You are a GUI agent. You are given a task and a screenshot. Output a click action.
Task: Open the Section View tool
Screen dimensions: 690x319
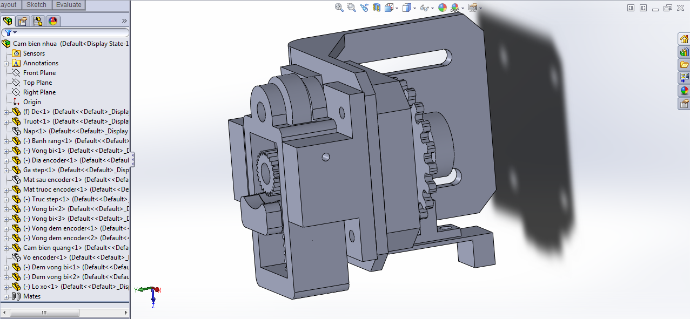click(377, 8)
